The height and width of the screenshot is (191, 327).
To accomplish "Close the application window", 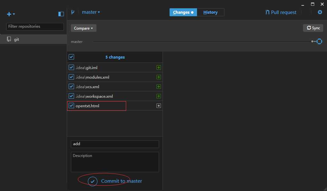I will pos(322,4).
